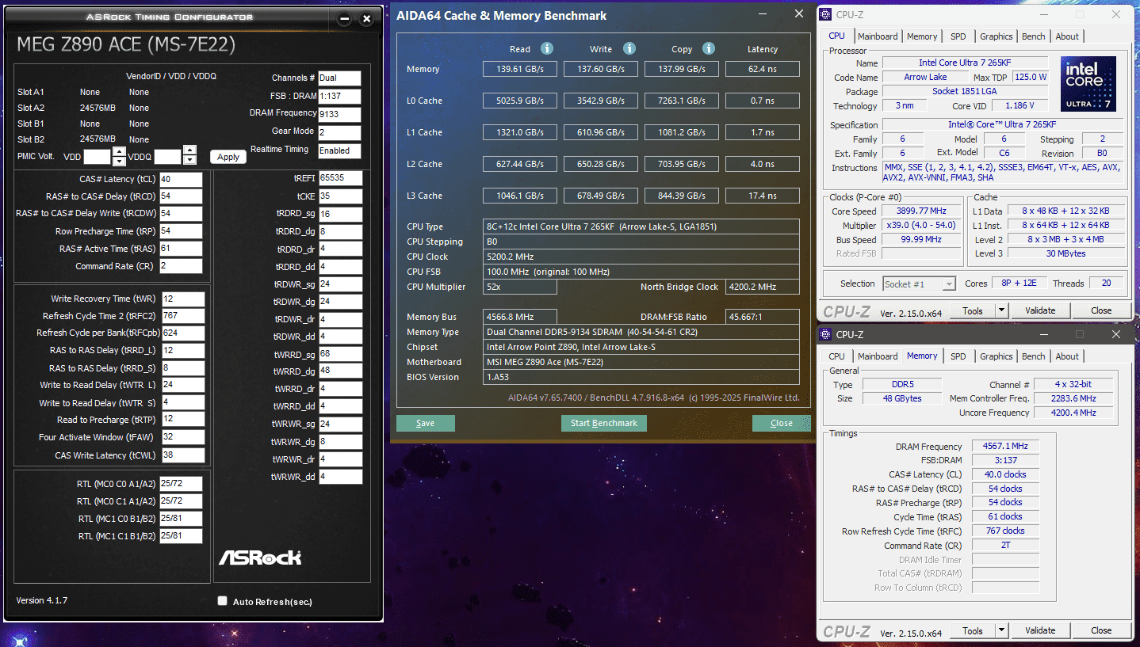Screen dimensions: 1140x647
Task: Close the ASRock Timing Configurator window
Action: click(365, 19)
